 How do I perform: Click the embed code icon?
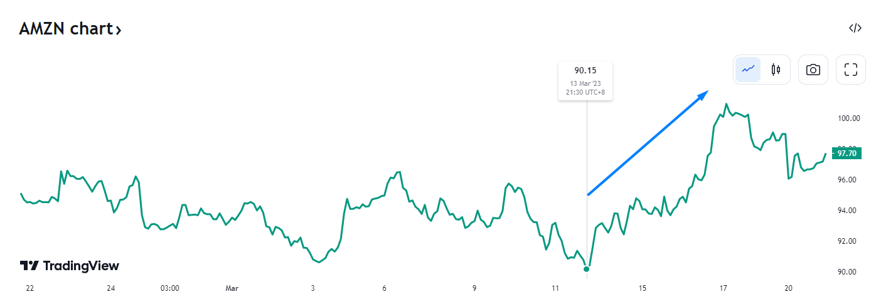855,28
